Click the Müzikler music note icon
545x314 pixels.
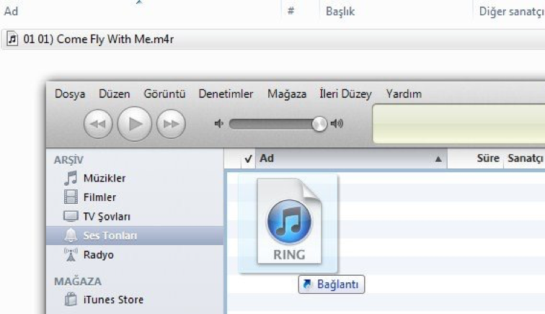71,178
